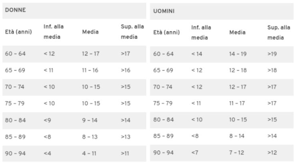This screenshot has height=164, width=296.
Task: Click 'Età (anni)' column header in UOMINI table
Action: (166, 32)
